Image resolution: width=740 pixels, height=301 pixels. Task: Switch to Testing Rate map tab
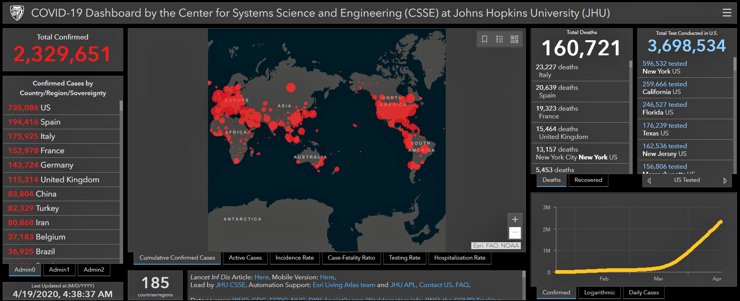click(x=405, y=258)
